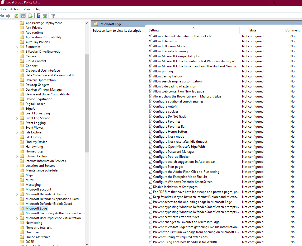302x246 pixels.
Task: Expand the Microsoft Defender Exploit Guard node
Action: pyautogui.click(x=17, y=204)
